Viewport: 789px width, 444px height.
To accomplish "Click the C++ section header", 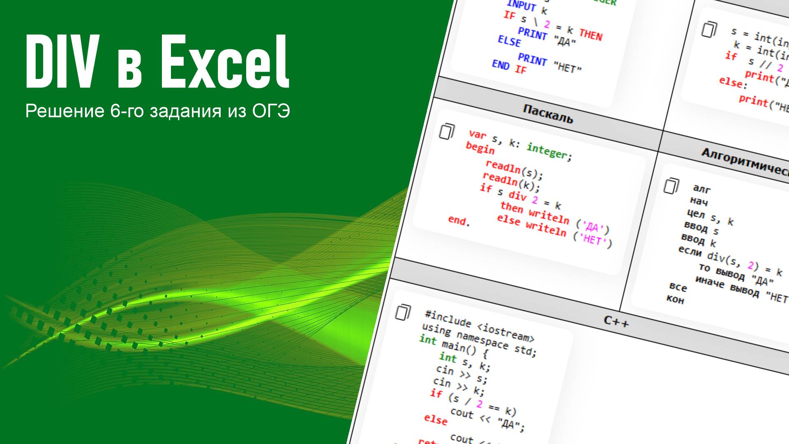I will point(616,321).
